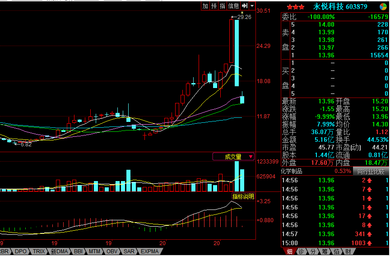Select the EXPMA indicator tab
390x256 pixels.
[x=150, y=251]
